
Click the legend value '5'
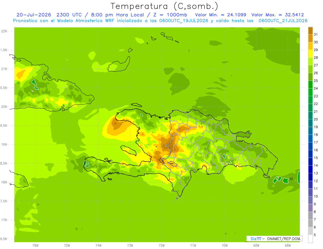[x=315, y=235]
